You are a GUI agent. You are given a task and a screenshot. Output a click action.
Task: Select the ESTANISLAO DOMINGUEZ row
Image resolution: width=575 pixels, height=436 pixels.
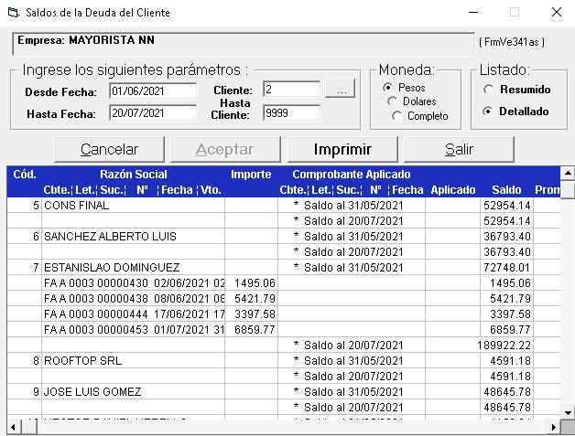(101, 268)
